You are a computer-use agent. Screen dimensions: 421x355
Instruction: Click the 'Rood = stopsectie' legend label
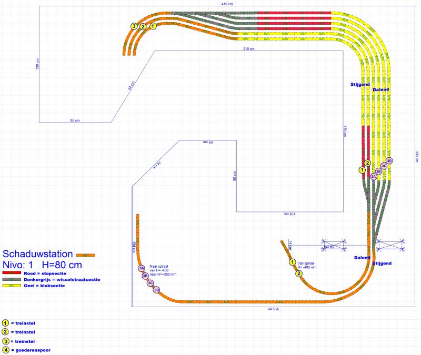click(x=45, y=273)
